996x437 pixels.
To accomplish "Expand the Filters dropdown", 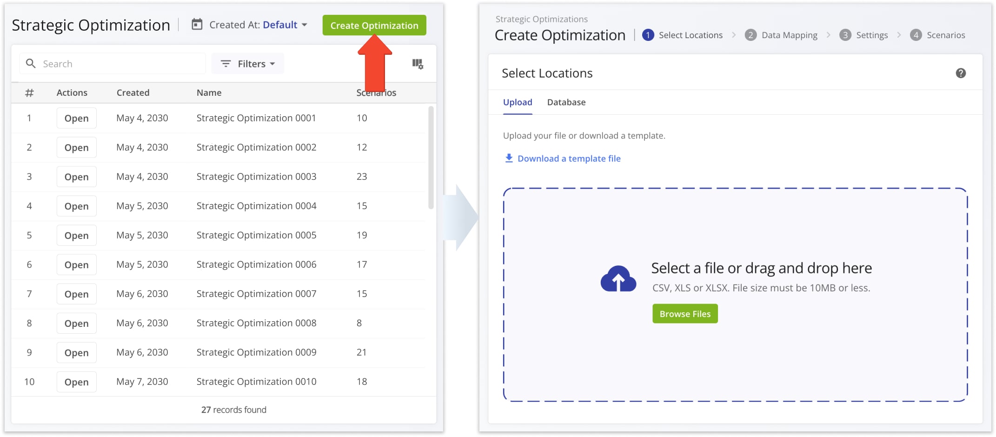I will [x=248, y=64].
